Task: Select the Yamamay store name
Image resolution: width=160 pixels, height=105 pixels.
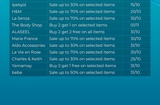Action: pos(22,66)
